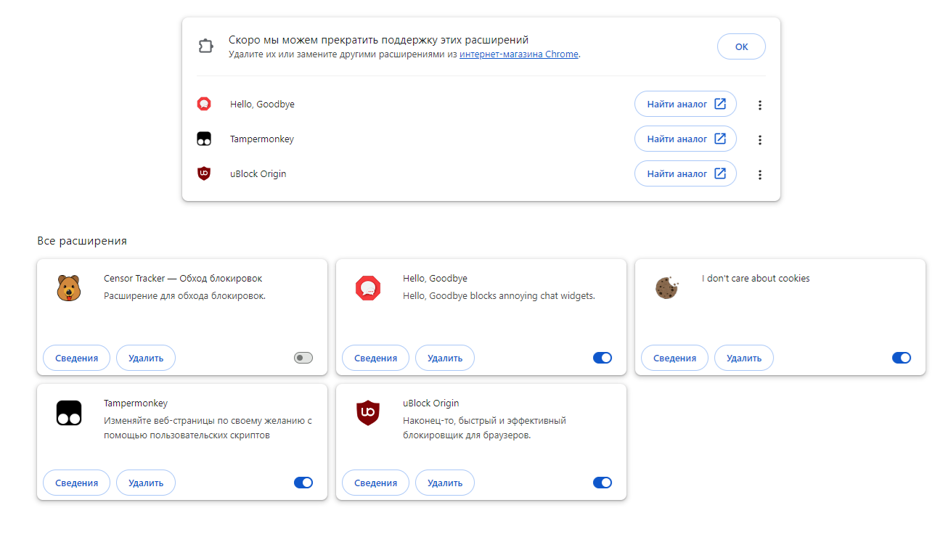Viewport: 940px width, 537px height.
Task: Open Сведения for Censor Tracker
Action: [76, 358]
